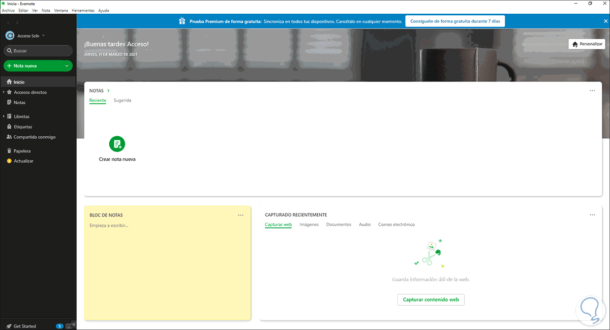Open BLOC DE NOTAS three-dot menu

(241, 215)
